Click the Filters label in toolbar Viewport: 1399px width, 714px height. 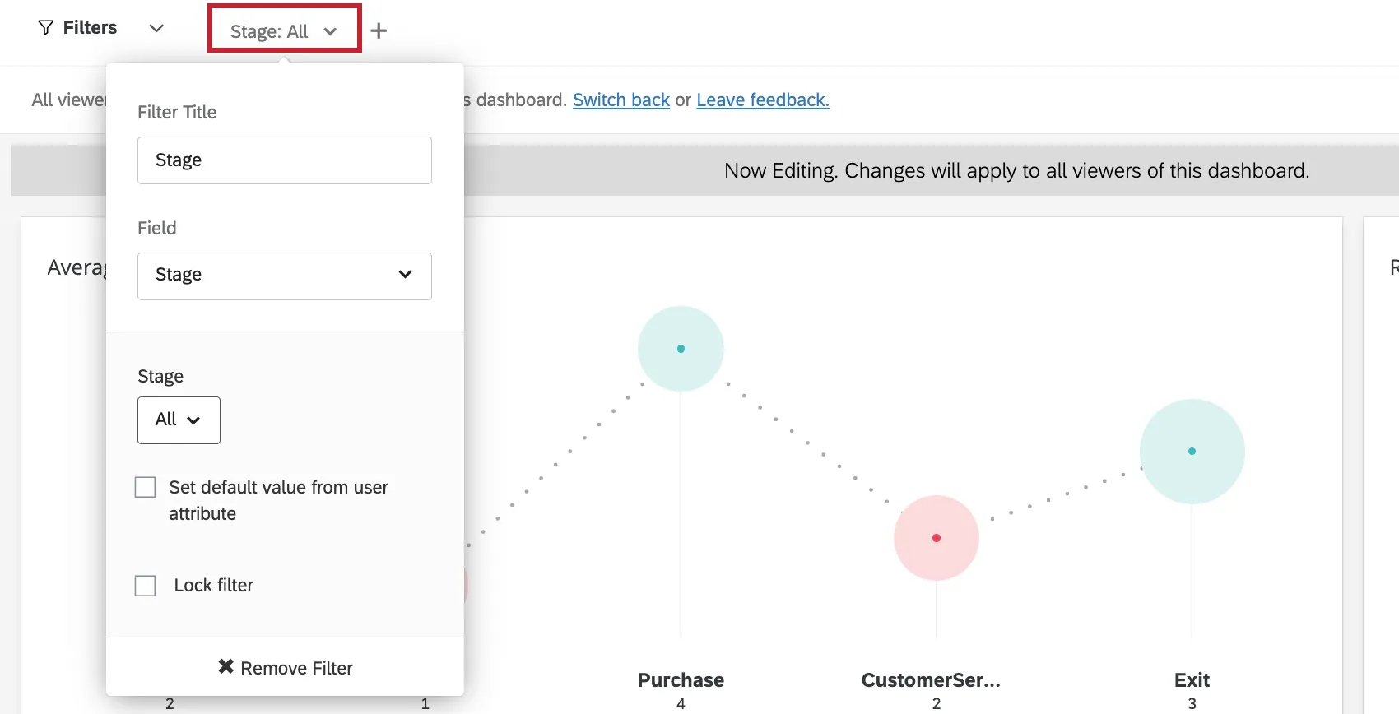(90, 28)
